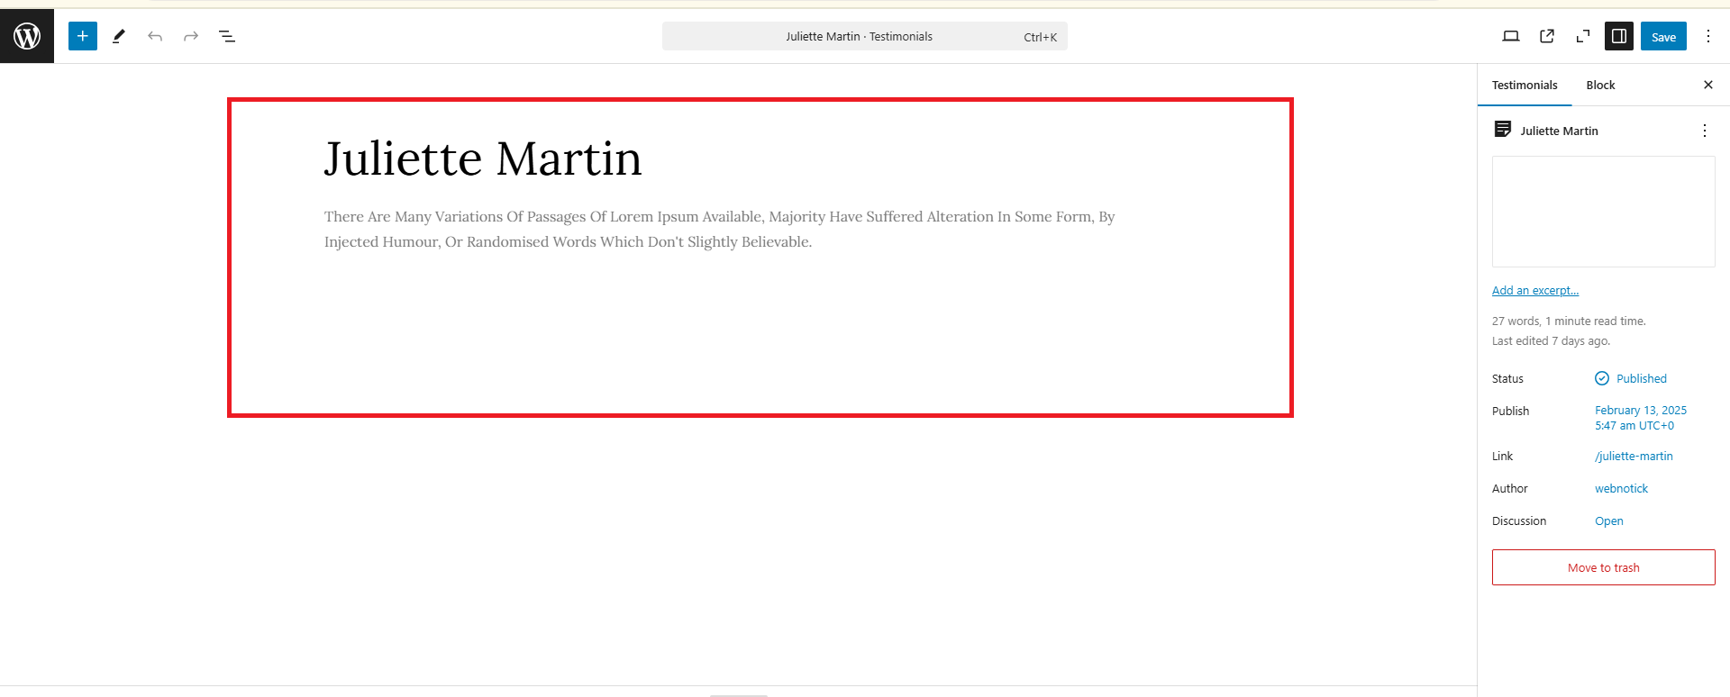The width and height of the screenshot is (1730, 697).
Task: Toggle the Settings sidebar panel
Action: pyautogui.click(x=1619, y=36)
